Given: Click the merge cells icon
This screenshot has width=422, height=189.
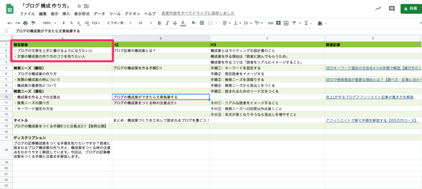Looking at the screenshot, I should [x=210, y=23].
